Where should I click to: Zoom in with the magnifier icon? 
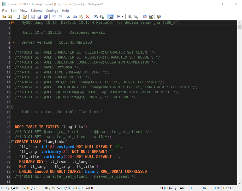pos(130,16)
